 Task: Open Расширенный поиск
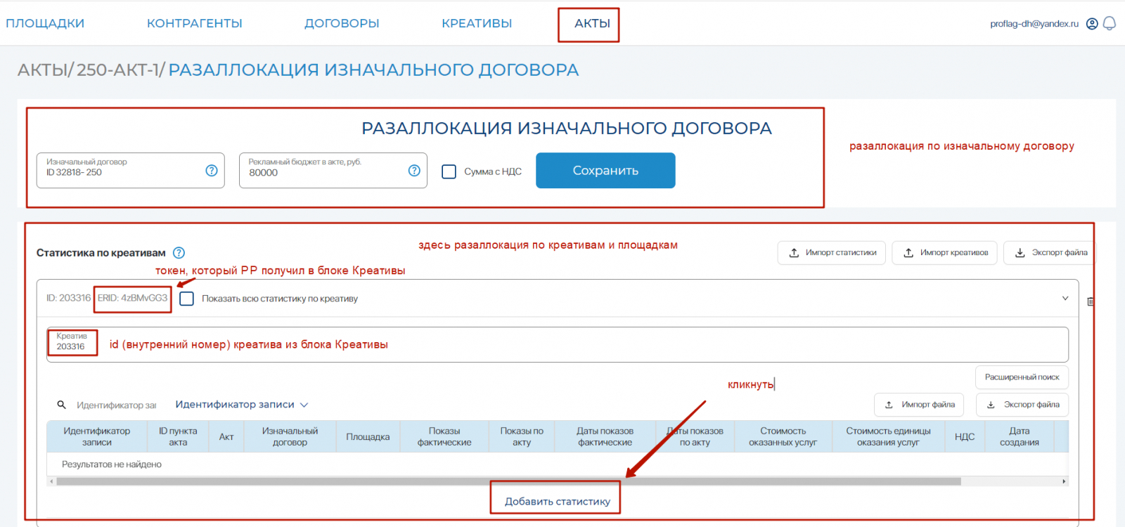tap(1022, 377)
